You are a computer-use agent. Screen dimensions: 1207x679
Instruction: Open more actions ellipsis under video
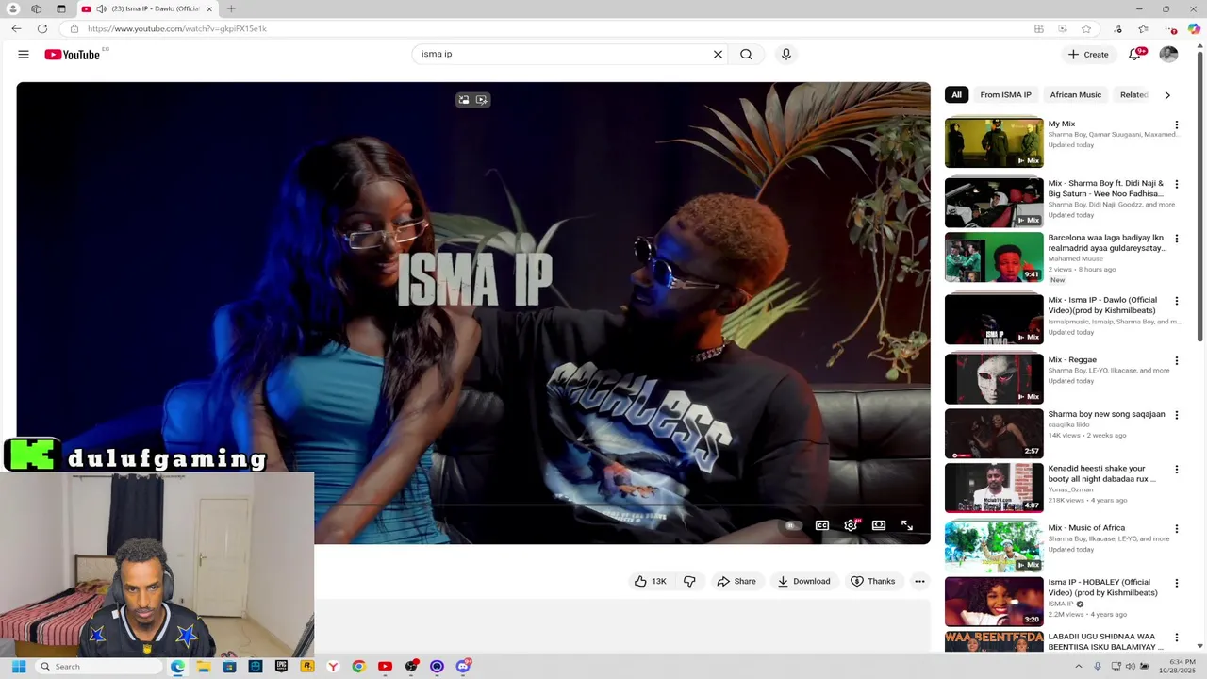click(919, 582)
